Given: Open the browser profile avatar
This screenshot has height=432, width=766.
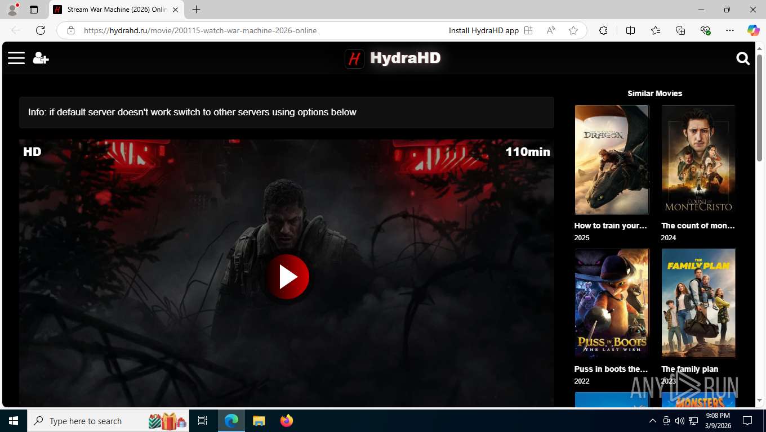Looking at the screenshot, I should 12,10.
